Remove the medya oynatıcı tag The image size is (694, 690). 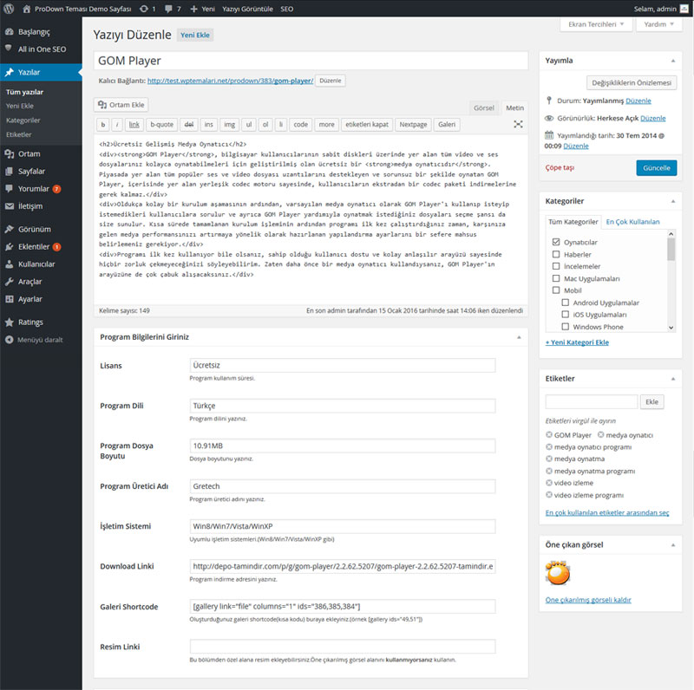pos(600,435)
